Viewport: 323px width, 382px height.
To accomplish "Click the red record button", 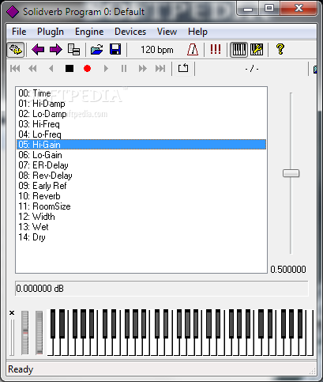I will tap(87, 69).
